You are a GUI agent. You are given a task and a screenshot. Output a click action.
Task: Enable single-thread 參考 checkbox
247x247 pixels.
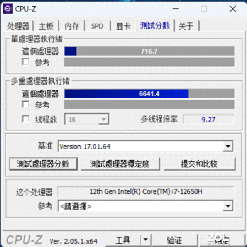point(25,62)
